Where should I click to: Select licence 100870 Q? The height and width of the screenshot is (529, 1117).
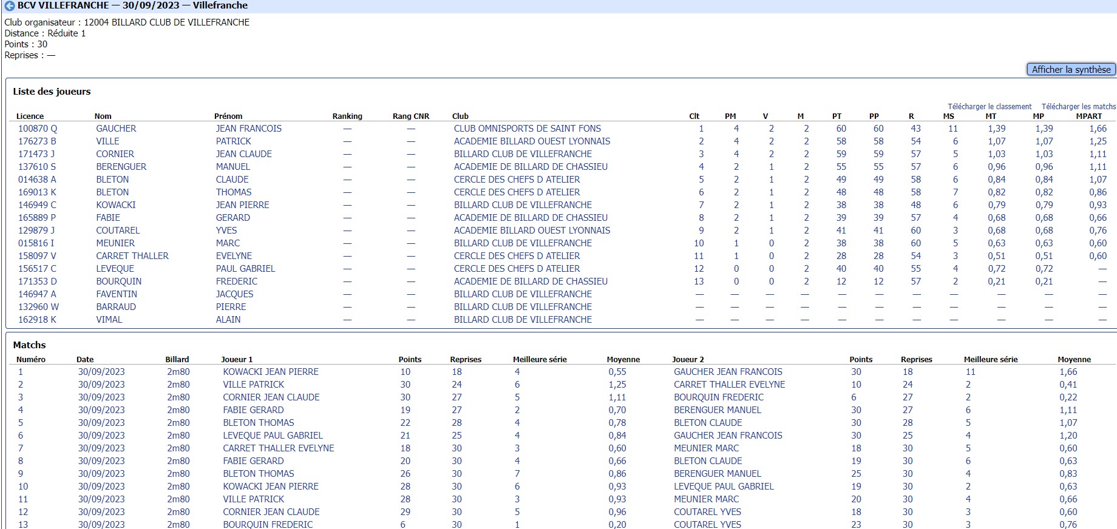click(x=38, y=129)
